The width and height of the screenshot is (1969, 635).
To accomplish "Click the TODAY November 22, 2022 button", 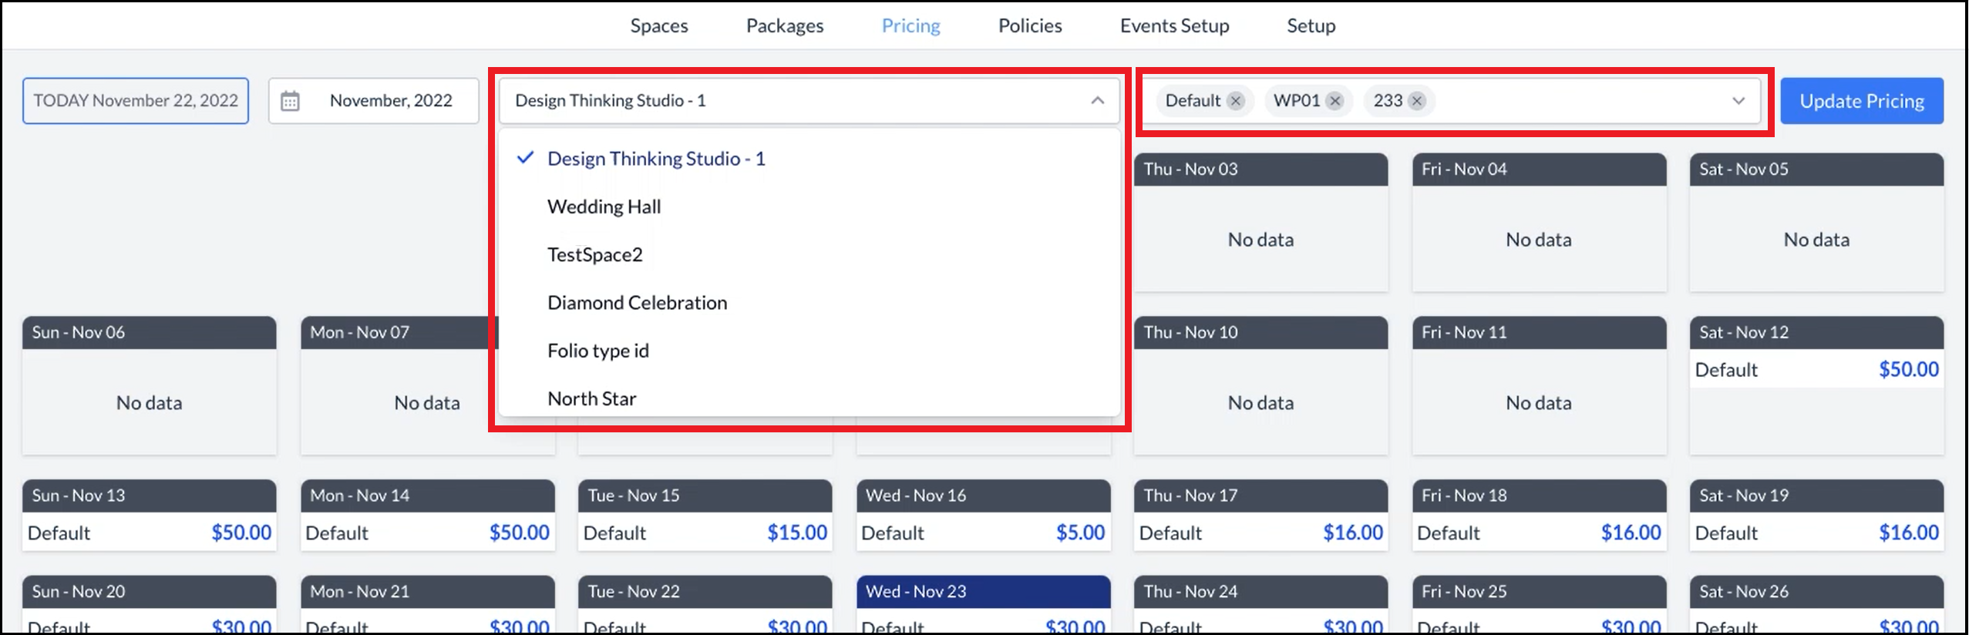I will [x=136, y=101].
